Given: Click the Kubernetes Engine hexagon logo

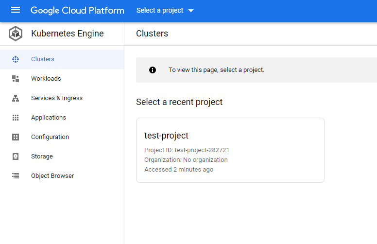Looking at the screenshot, I should 16,34.
